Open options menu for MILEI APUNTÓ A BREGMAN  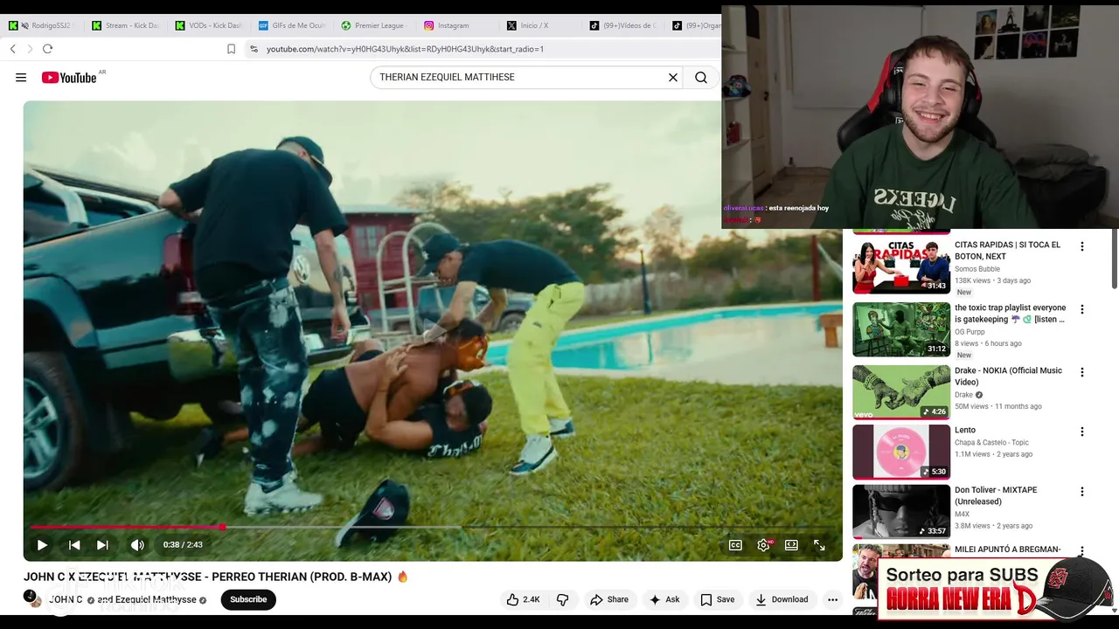(x=1081, y=551)
